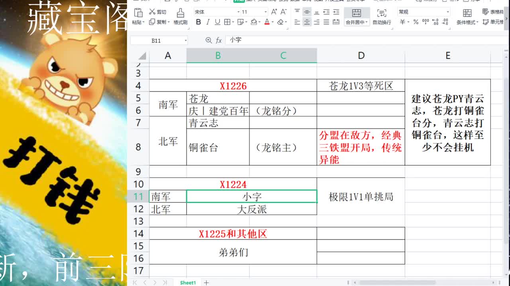Align text left in the cell
Image resolution: width=510 pixels, height=286 pixels.
(297, 22)
